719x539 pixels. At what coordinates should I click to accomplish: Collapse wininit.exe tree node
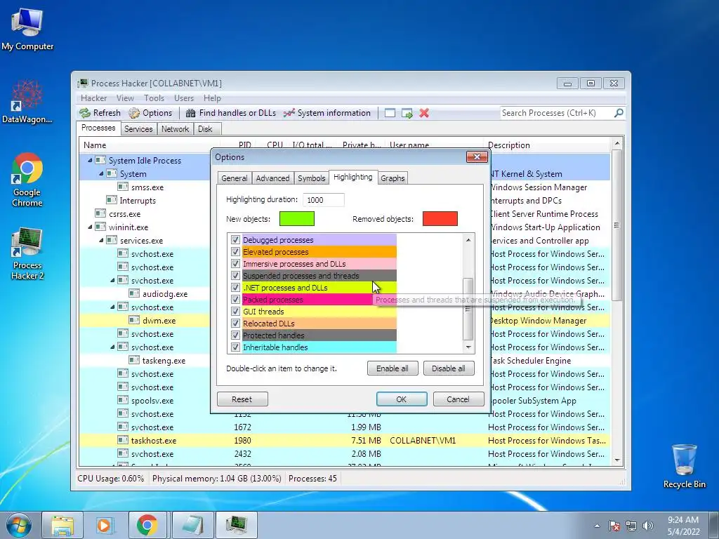(x=90, y=227)
